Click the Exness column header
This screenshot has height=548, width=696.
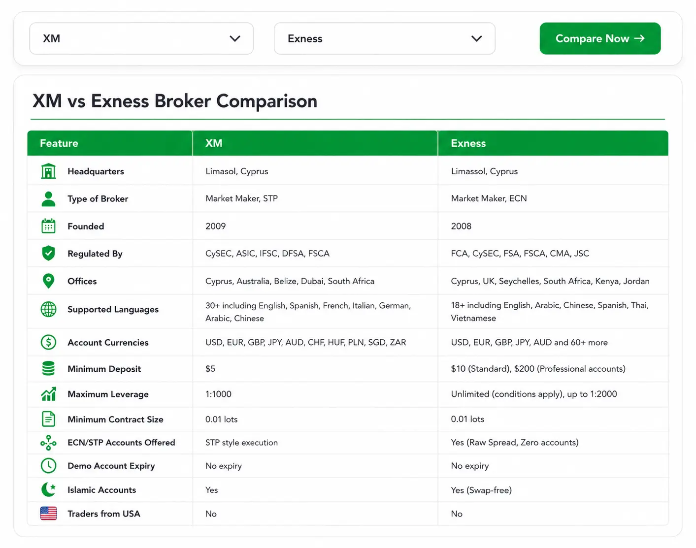click(553, 143)
